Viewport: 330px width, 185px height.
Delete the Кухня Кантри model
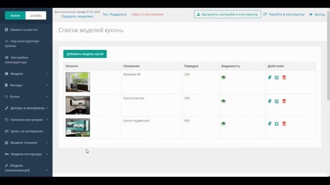[x=284, y=101]
